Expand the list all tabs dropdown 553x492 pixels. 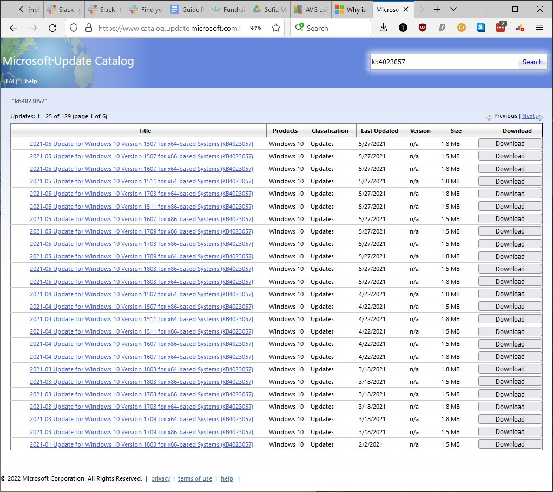tap(453, 10)
